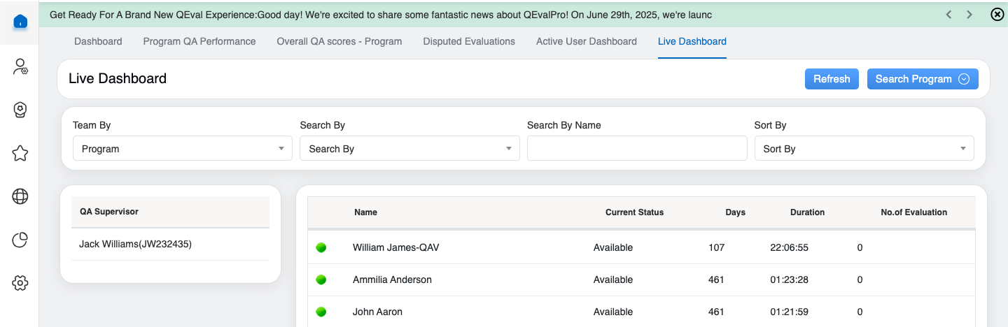This screenshot has width=1008, height=327.
Task: Open the pie chart reports icon
Action: click(20, 240)
